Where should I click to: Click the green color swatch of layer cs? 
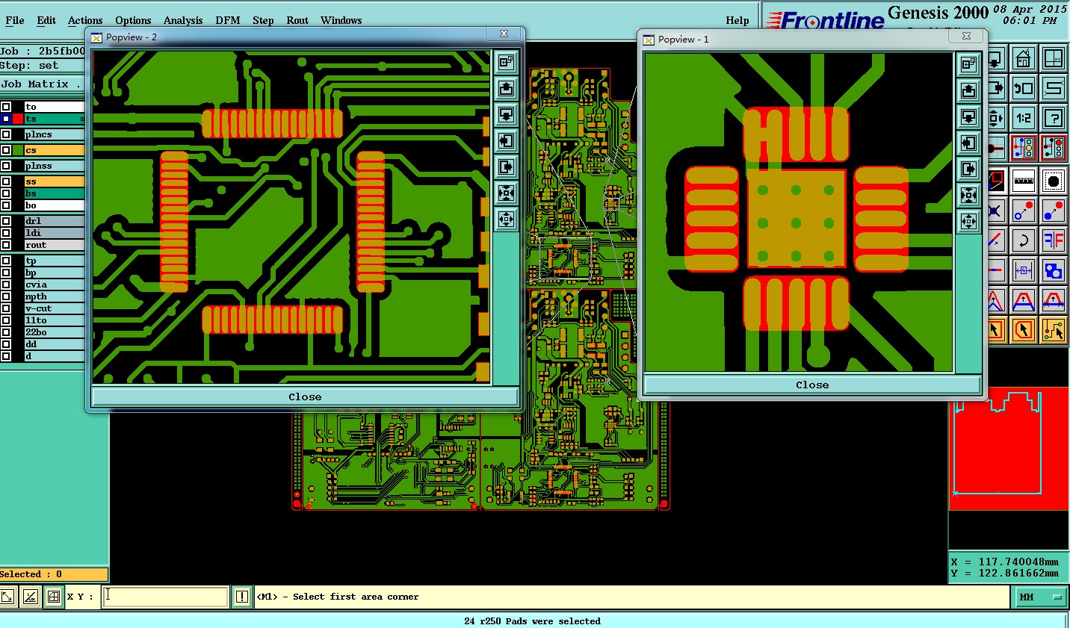[x=18, y=150]
